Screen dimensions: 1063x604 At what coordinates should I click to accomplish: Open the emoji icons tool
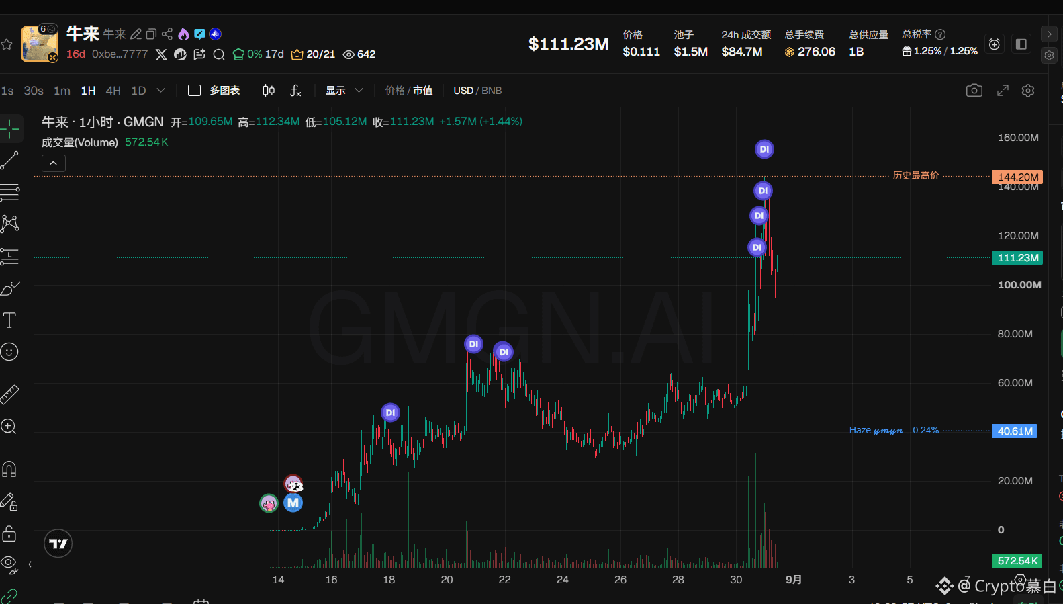click(x=10, y=351)
